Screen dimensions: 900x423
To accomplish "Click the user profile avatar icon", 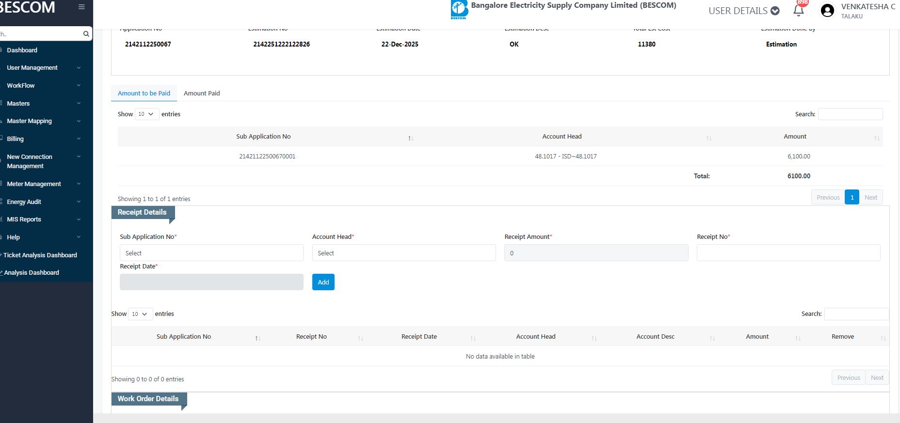I will pyautogui.click(x=827, y=11).
